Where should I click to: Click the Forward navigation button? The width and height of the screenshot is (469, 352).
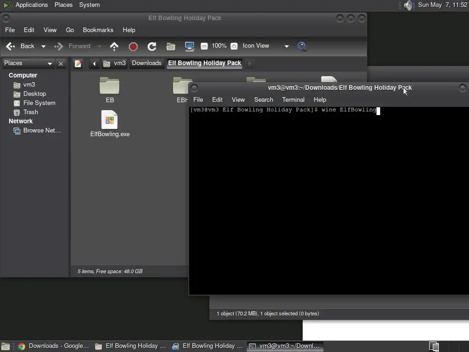(x=72, y=46)
